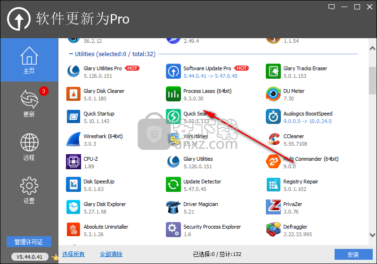Click the Install (安装) button

coord(353,255)
